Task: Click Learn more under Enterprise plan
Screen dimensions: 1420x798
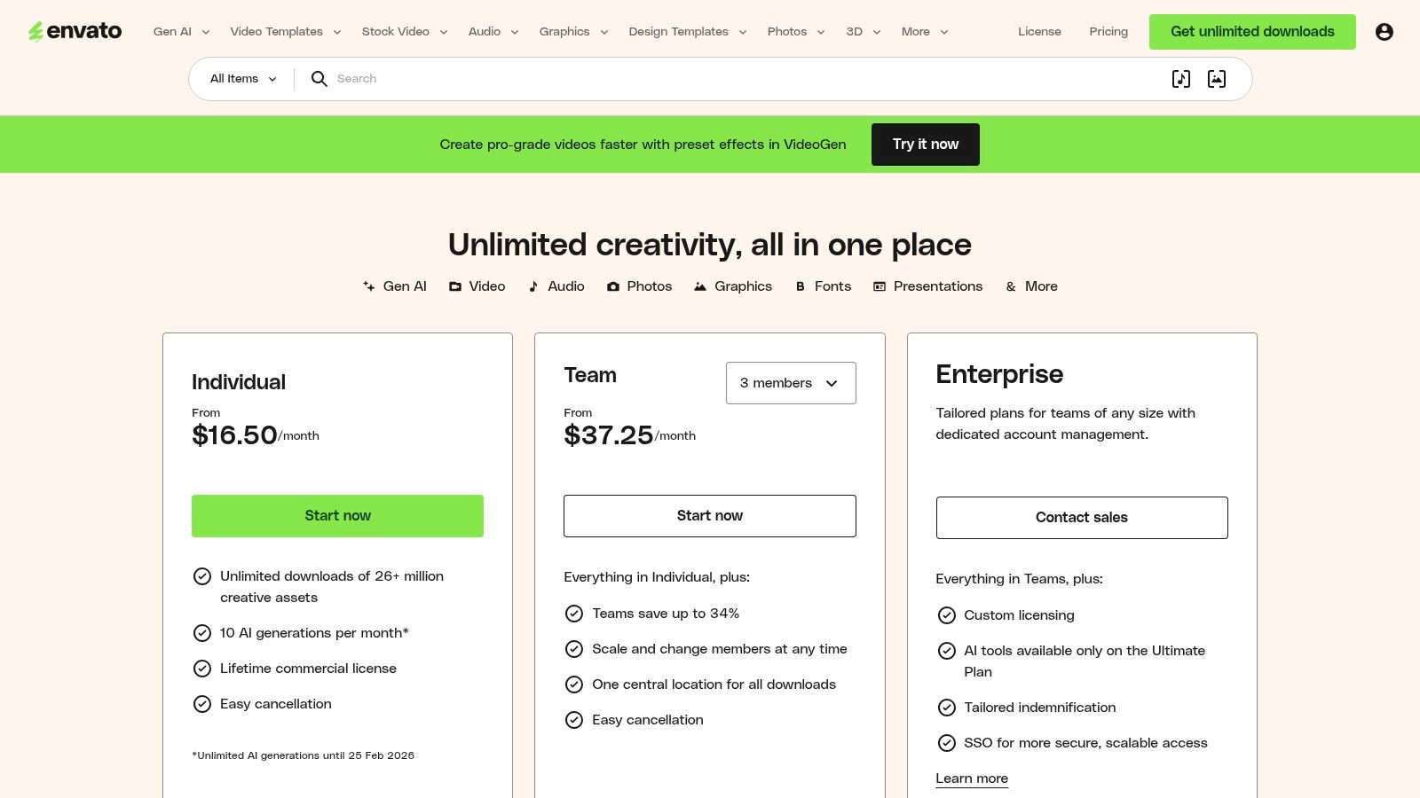Action: point(972,778)
